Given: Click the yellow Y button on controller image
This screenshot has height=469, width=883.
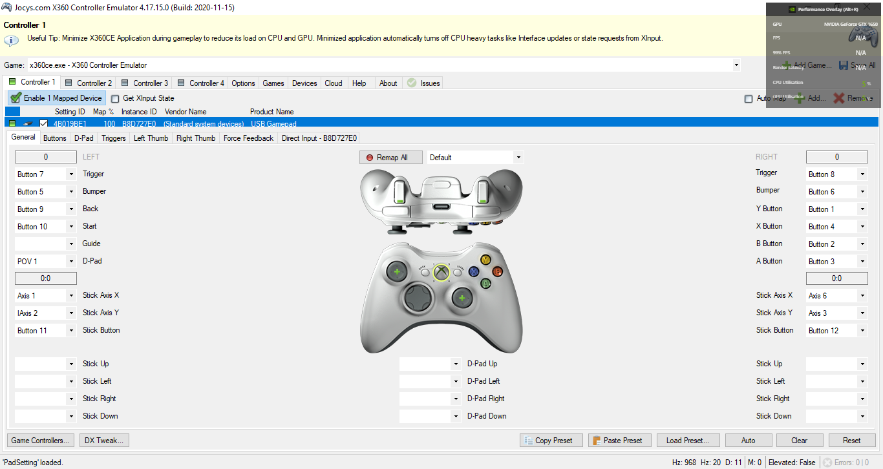Looking at the screenshot, I should point(485,260).
